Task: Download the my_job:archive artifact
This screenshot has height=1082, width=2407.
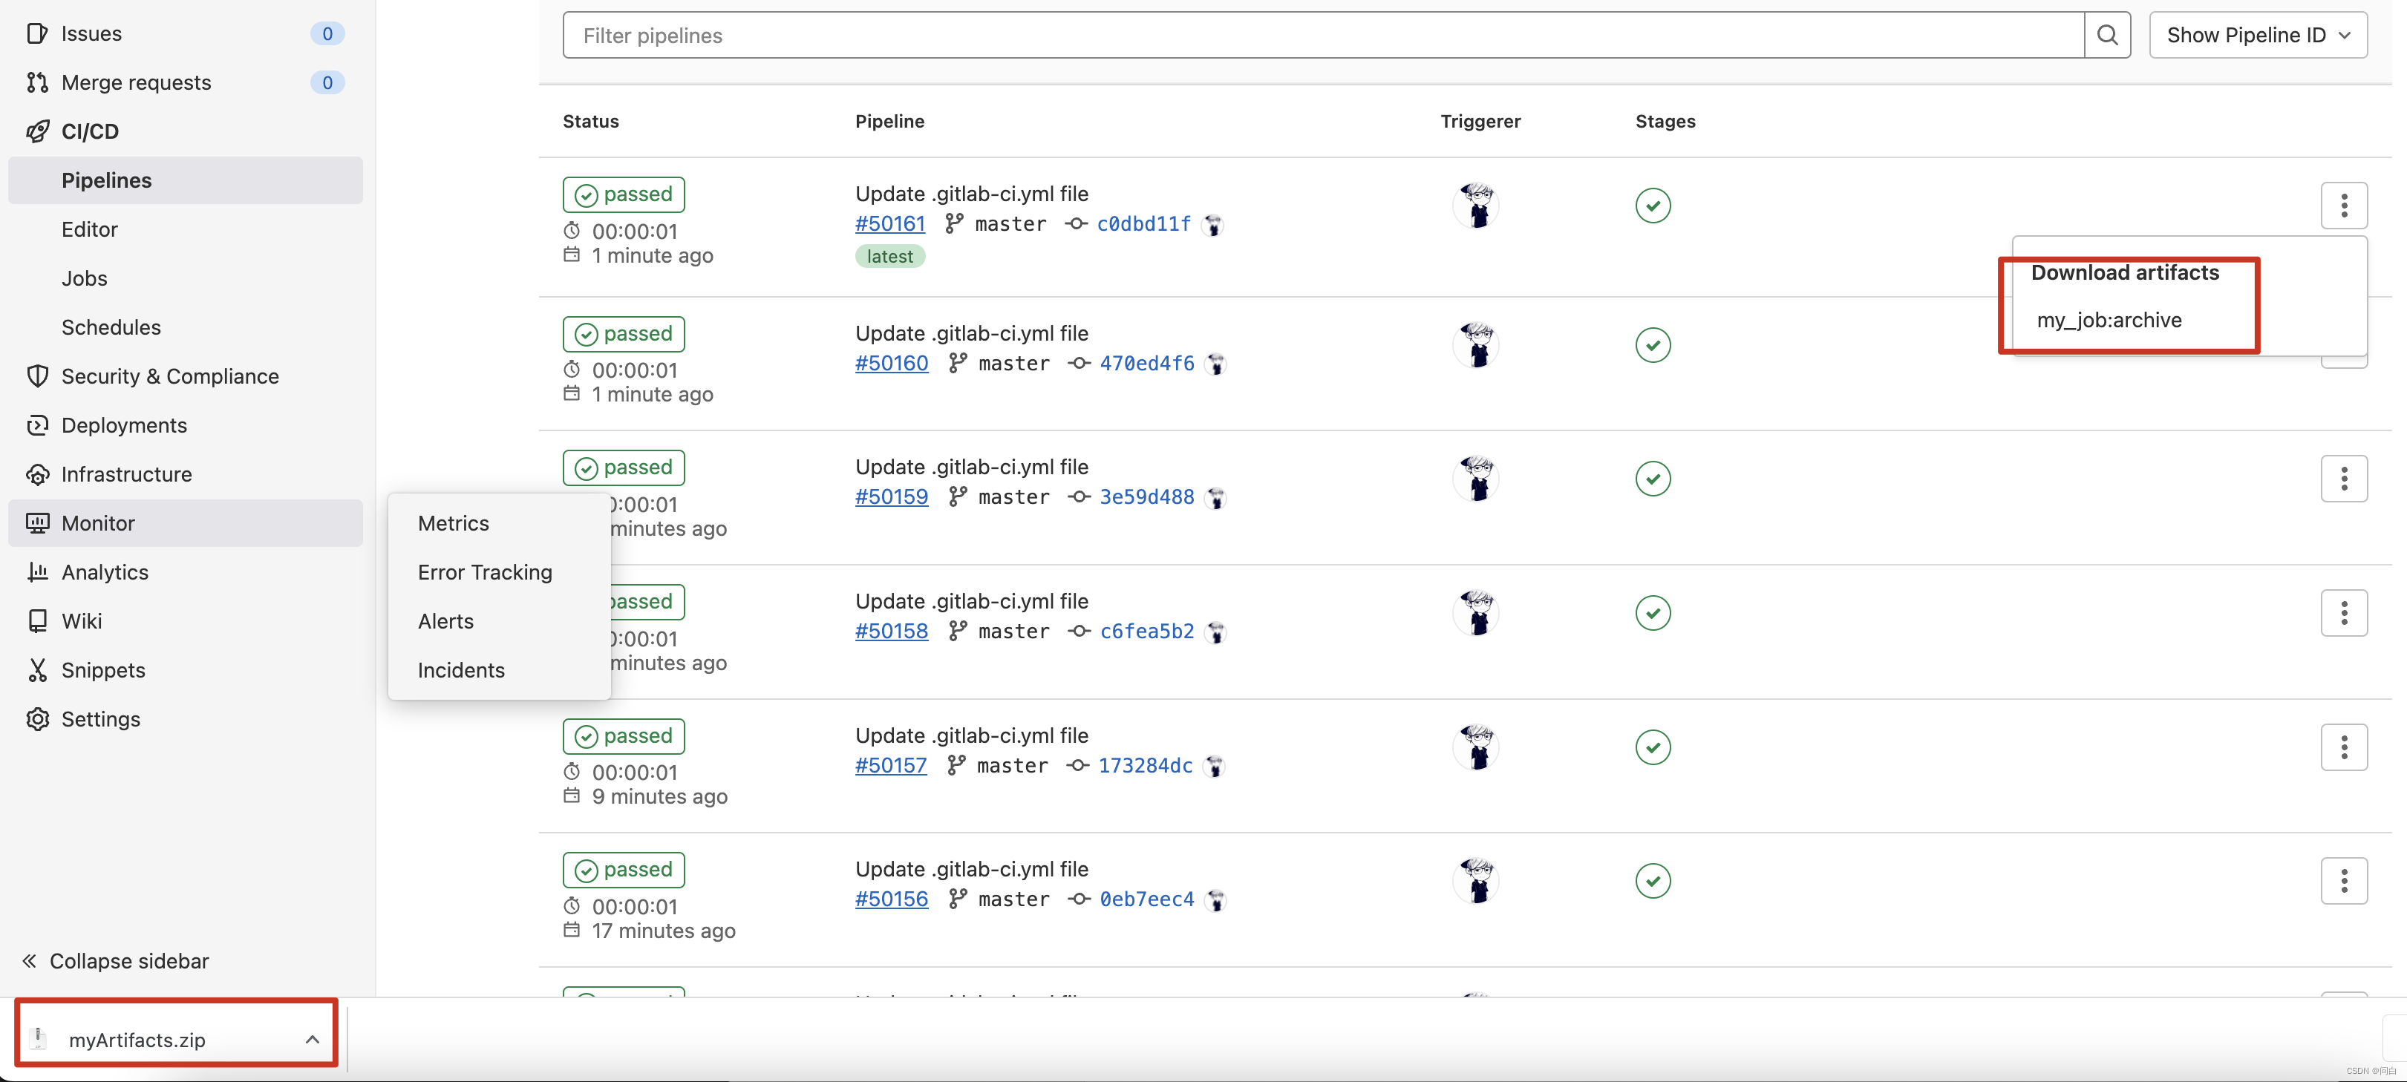Action: (x=2109, y=320)
